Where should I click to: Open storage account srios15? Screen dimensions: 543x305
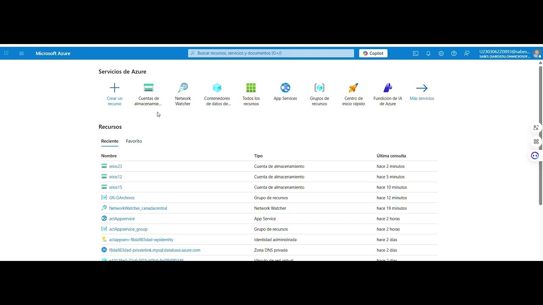click(115, 187)
